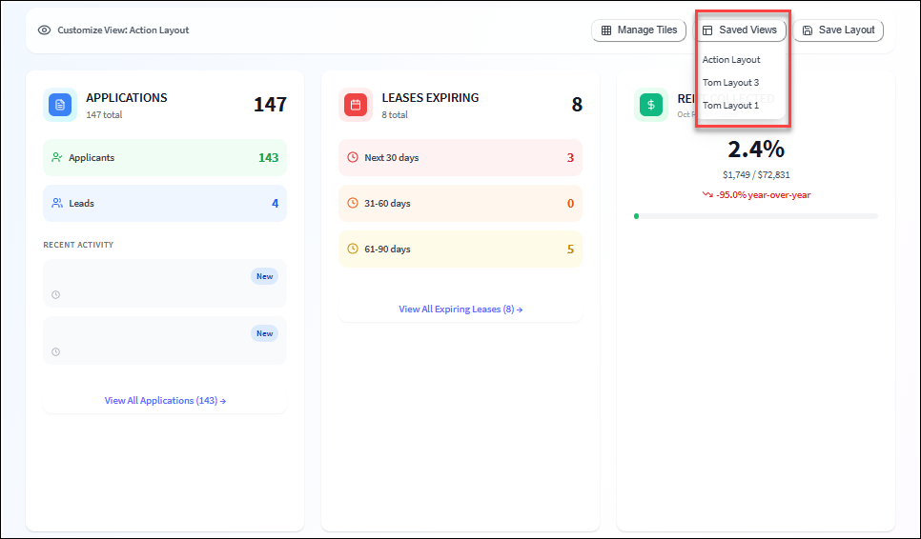Click the clock icon in Next 30 days row
Screen dimensions: 921x539
click(x=353, y=158)
